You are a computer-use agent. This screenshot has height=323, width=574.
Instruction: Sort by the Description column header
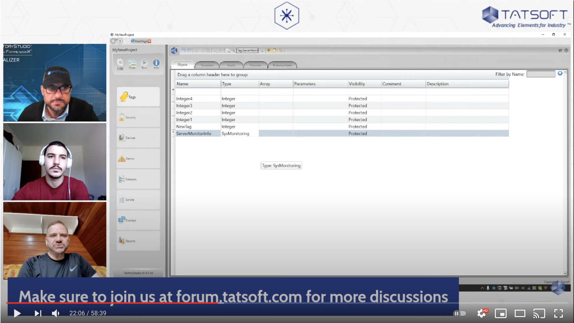click(x=467, y=84)
